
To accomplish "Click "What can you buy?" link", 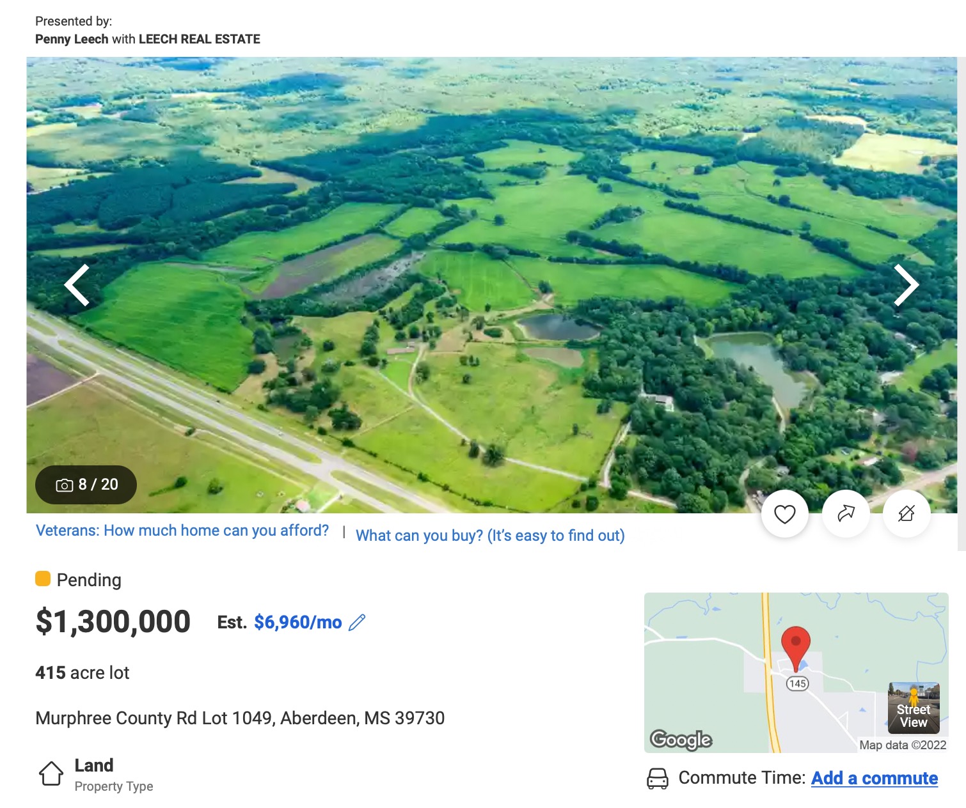I will tap(490, 536).
